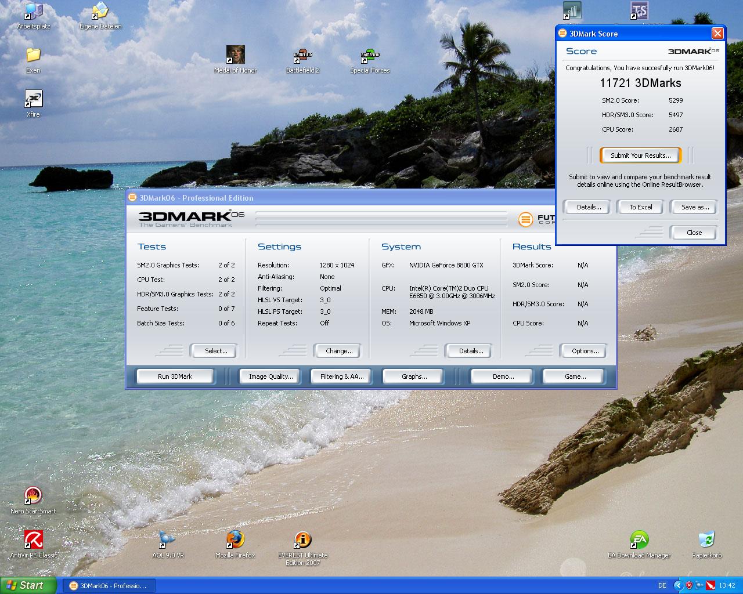The height and width of the screenshot is (594, 743).
Task: Click the 3DMark06 title bar icon
Action: pos(132,198)
